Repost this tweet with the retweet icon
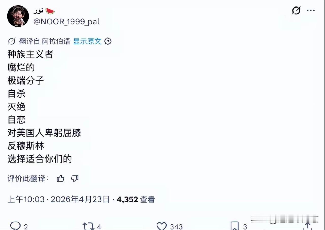The height and width of the screenshot is (230, 325). coord(88,226)
